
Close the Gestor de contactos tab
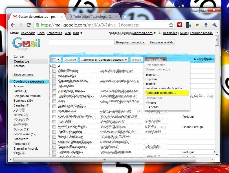62,17
